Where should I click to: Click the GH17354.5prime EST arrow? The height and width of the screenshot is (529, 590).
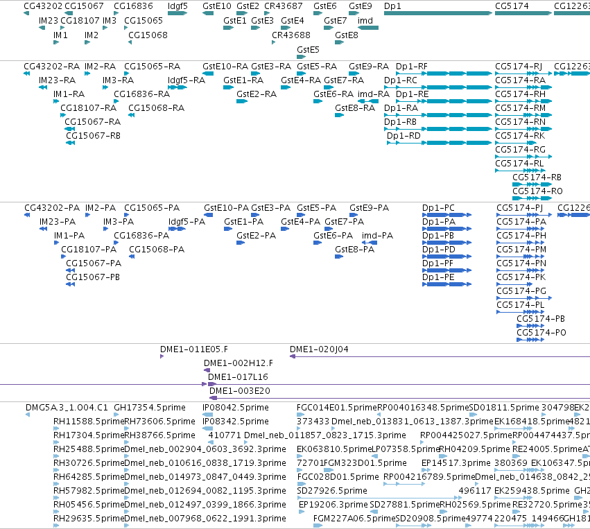point(116,415)
